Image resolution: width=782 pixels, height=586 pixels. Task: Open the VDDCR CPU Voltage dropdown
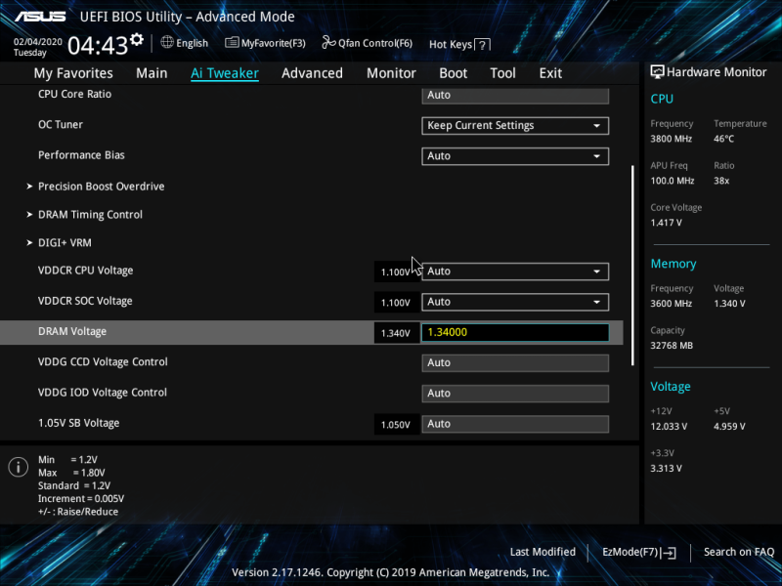pyautogui.click(x=515, y=272)
